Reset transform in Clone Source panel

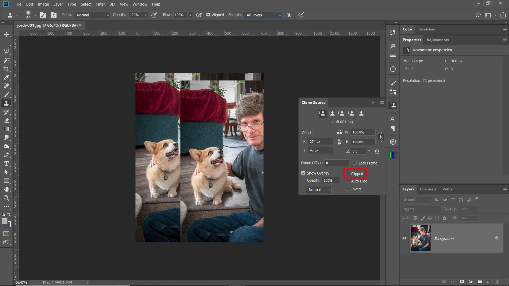click(376, 151)
